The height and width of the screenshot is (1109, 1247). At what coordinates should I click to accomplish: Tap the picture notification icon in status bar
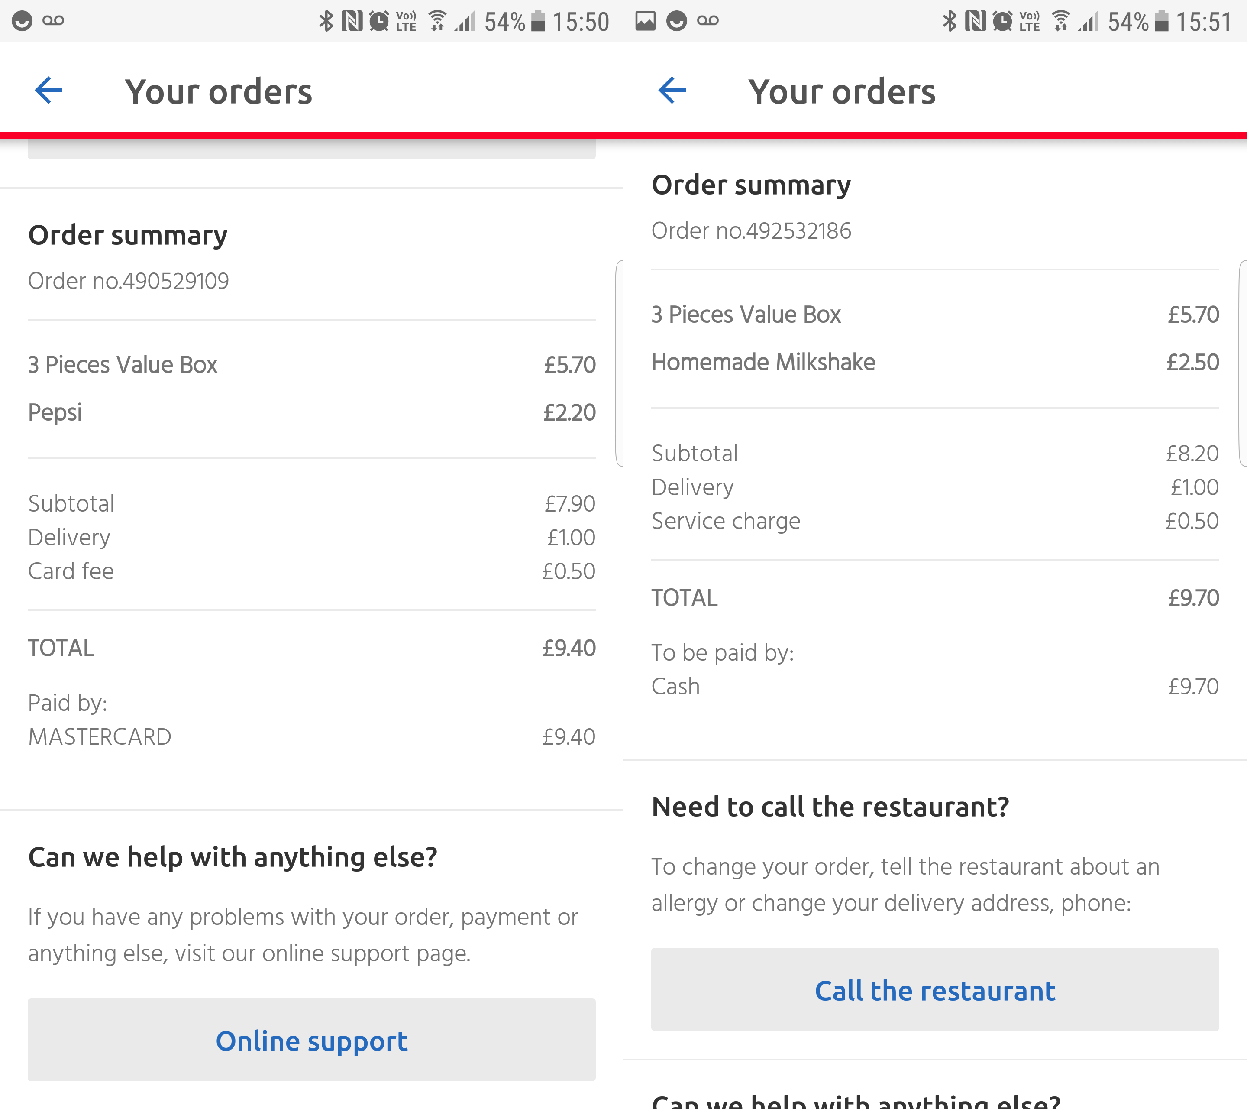pos(645,21)
